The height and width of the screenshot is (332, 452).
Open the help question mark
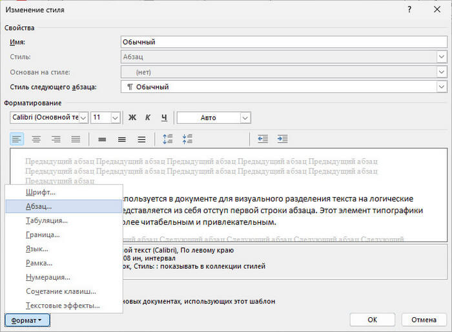[409, 10]
